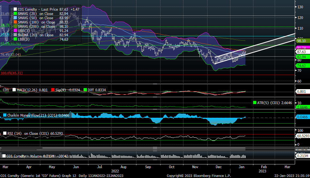This screenshot has height=178, width=310.
Task: Click the Feb label on the date axis
Action: point(264,167)
